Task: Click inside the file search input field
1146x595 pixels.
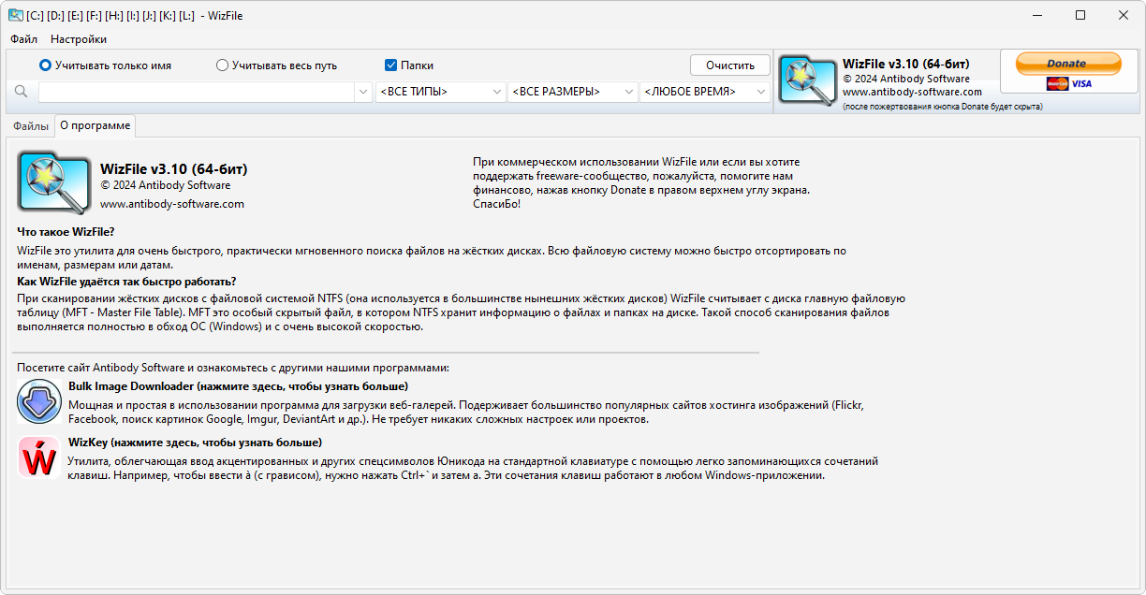Action: click(x=197, y=92)
